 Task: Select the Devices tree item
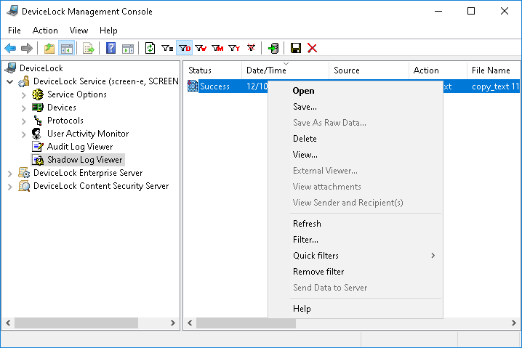61,108
